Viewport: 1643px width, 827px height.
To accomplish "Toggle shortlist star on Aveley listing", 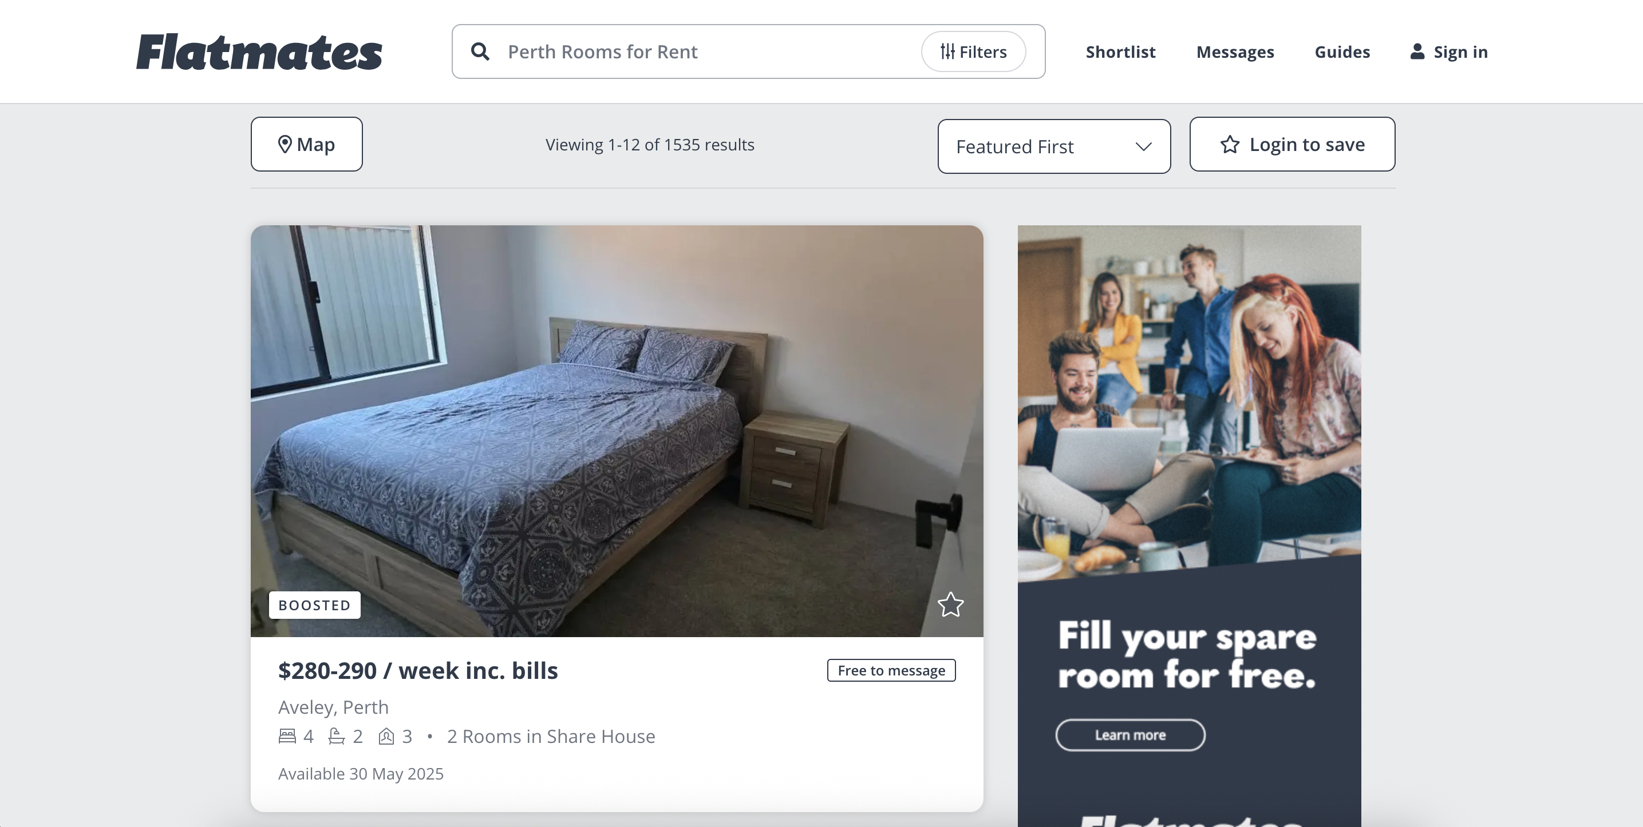I will click(950, 605).
